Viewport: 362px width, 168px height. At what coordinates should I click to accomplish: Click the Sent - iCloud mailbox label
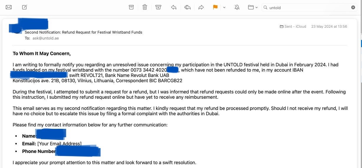click(x=293, y=27)
